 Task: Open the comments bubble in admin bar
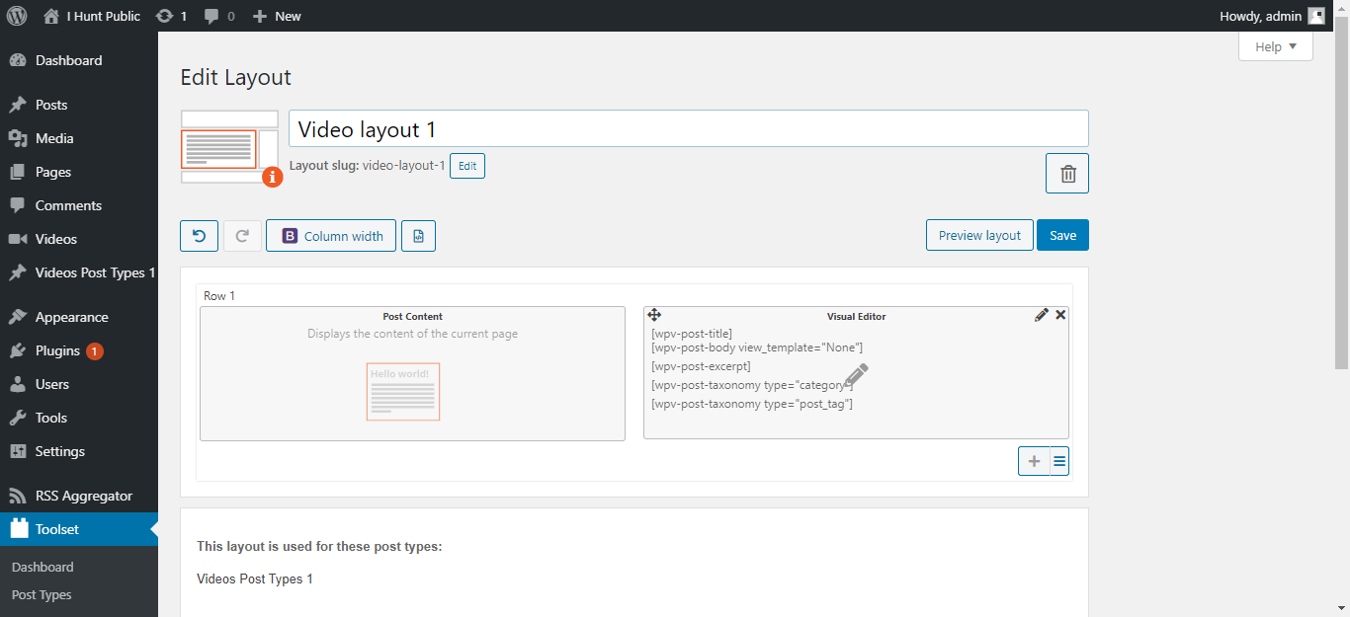tap(219, 16)
